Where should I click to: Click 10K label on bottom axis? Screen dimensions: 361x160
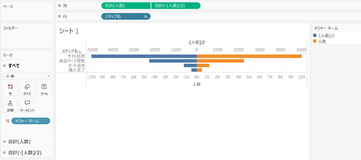[302, 77]
